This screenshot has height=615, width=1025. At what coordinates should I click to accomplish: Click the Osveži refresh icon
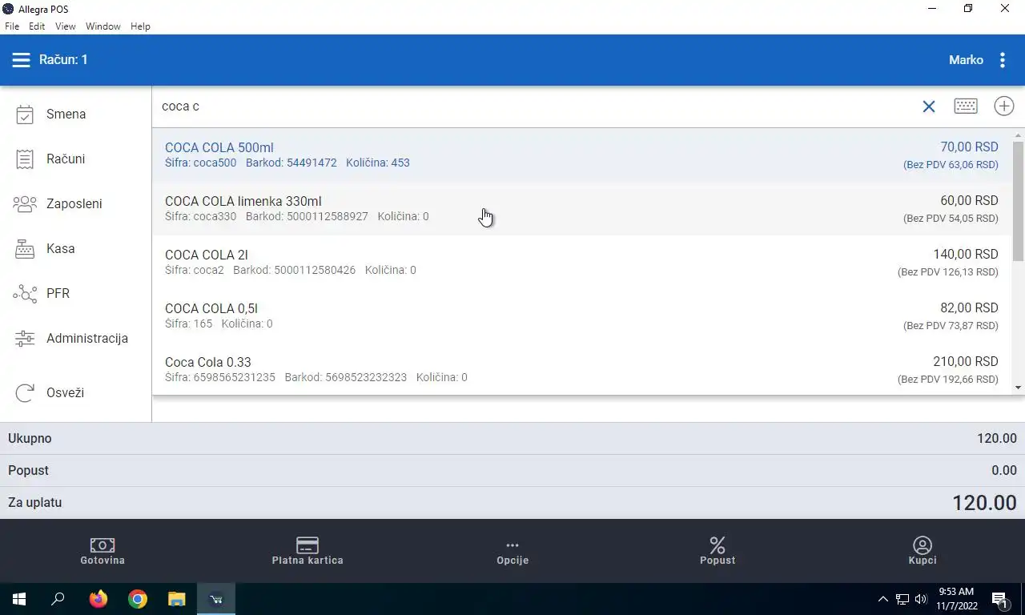pyautogui.click(x=25, y=392)
